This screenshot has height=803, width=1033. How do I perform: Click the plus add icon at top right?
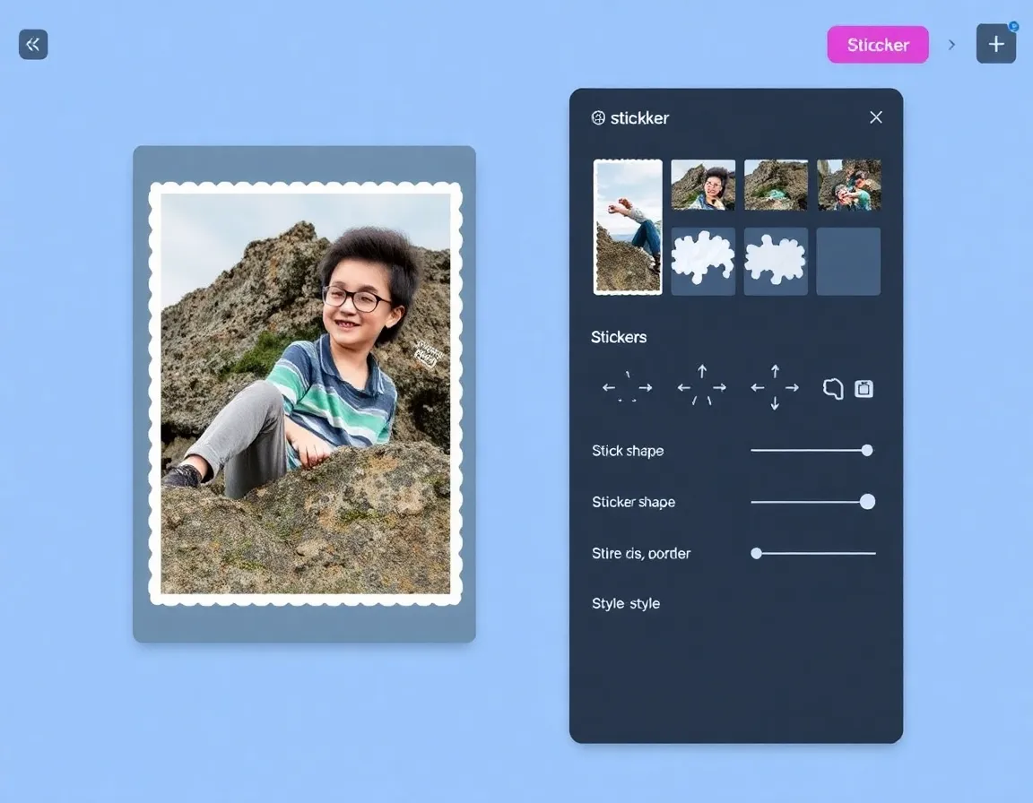[995, 44]
